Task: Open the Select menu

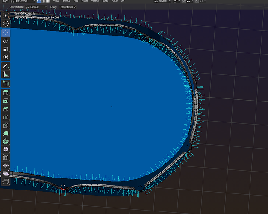Action: [x=66, y=1]
